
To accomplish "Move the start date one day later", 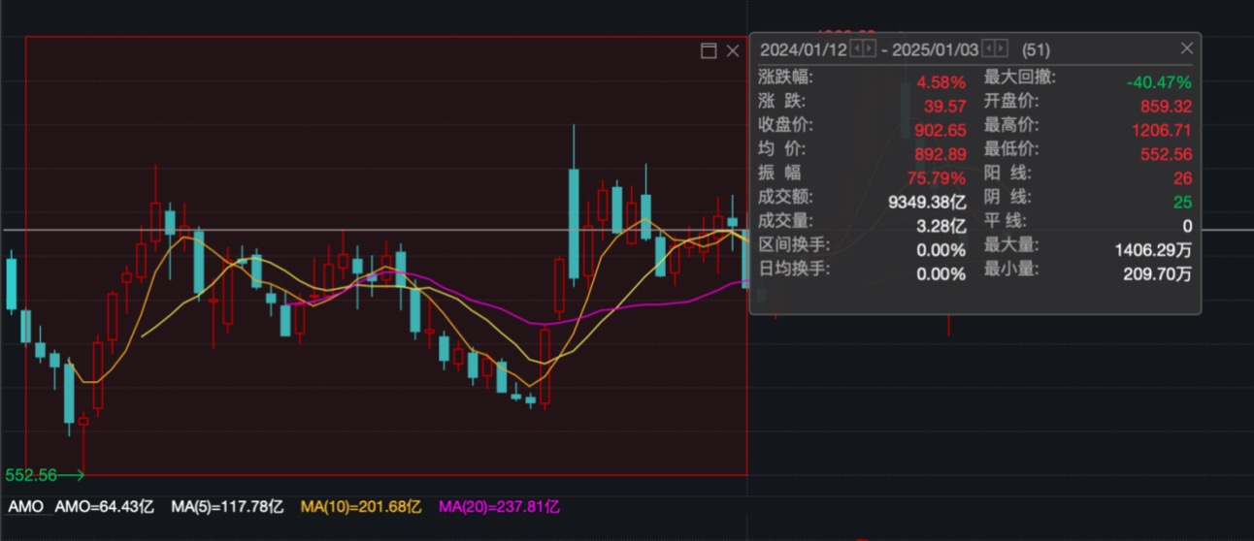I will click(x=870, y=48).
